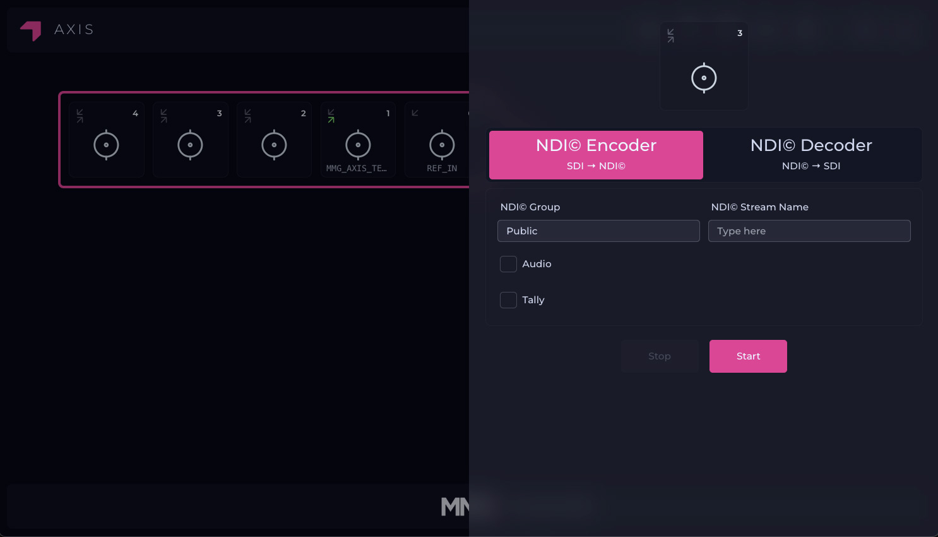This screenshot has width=938, height=537.
Task: Click the NDI Group field showing Public
Action: (x=598, y=231)
